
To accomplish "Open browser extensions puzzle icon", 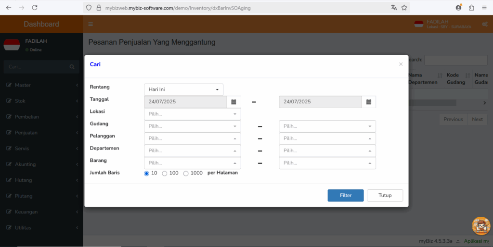I will click(x=471, y=8).
